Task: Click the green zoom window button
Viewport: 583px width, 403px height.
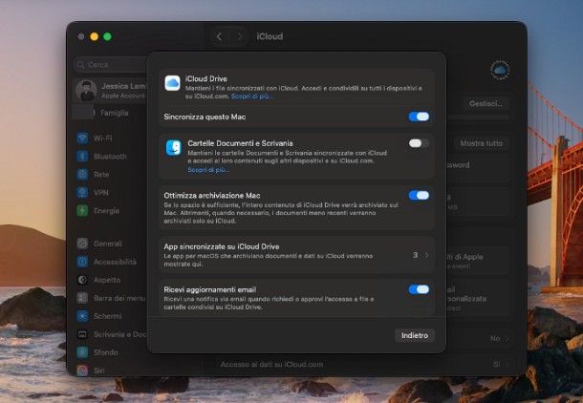Action: point(107,36)
